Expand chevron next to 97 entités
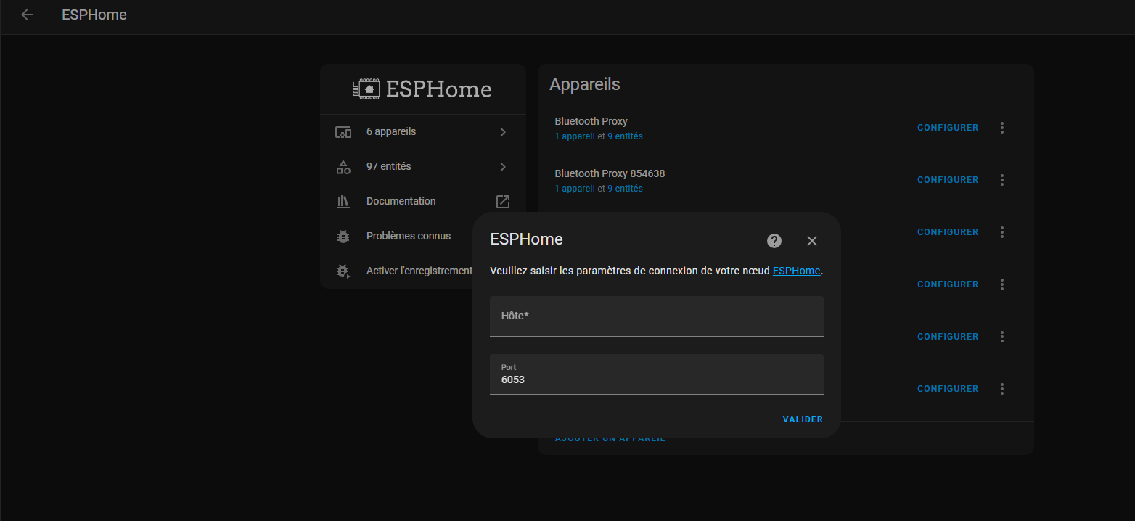This screenshot has width=1135, height=521. coord(503,167)
